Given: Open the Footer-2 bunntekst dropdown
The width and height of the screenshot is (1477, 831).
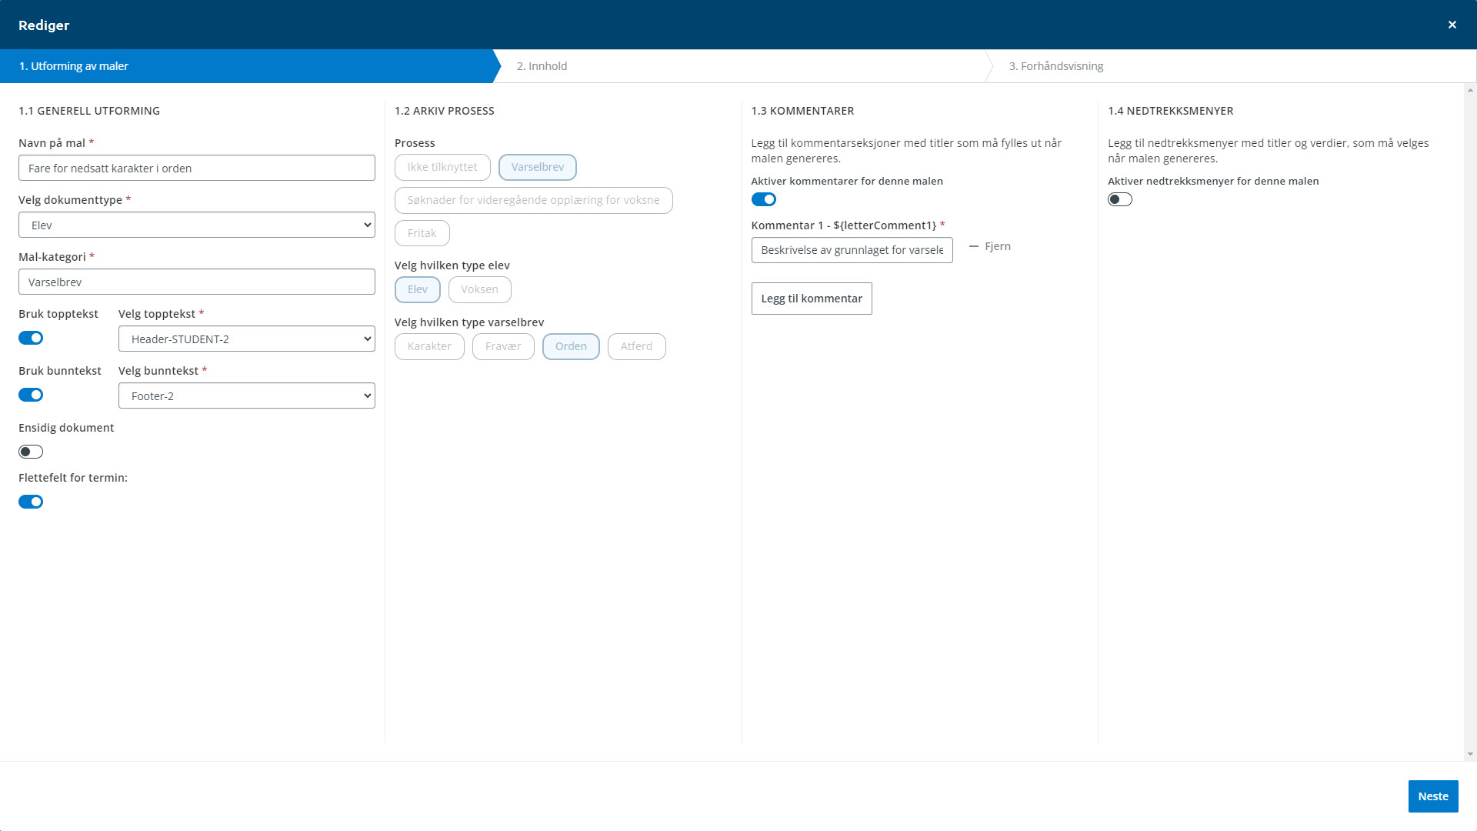Looking at the screenshot, I should 246,395.
